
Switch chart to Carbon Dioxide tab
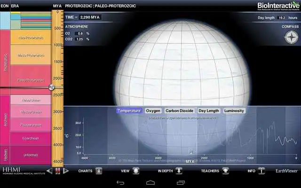coord(179,111)
